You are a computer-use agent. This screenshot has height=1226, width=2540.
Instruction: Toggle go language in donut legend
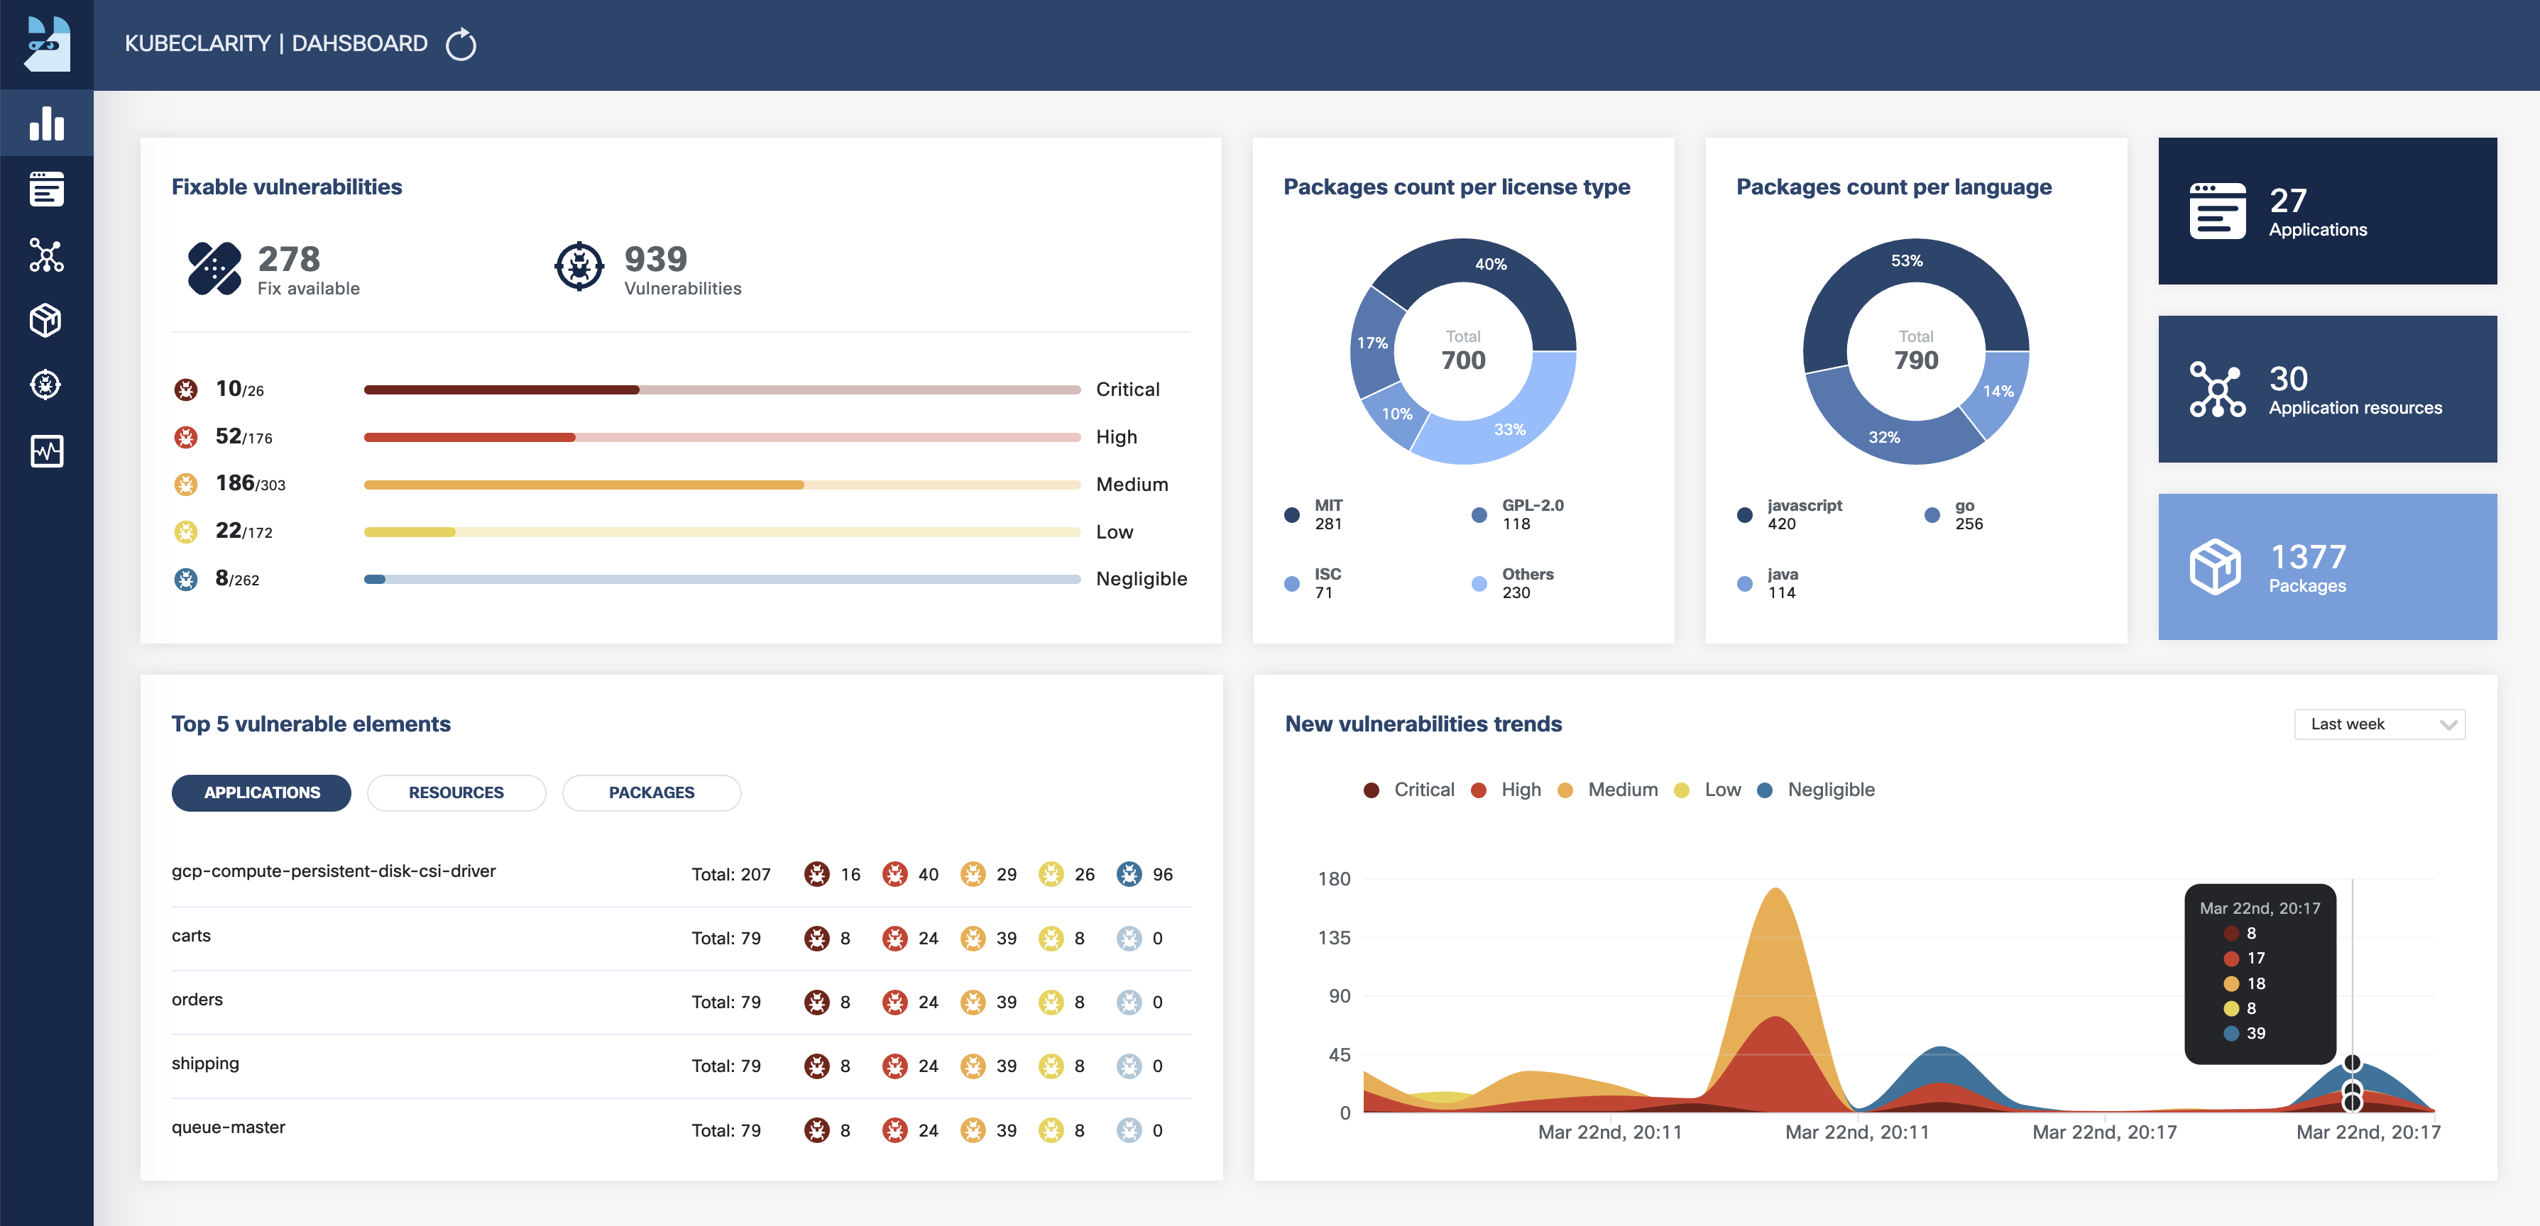1954,514
